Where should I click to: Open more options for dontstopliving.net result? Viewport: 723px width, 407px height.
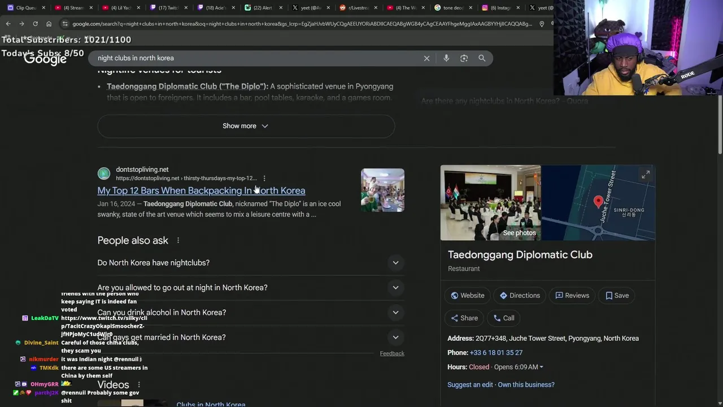(264, 178)
